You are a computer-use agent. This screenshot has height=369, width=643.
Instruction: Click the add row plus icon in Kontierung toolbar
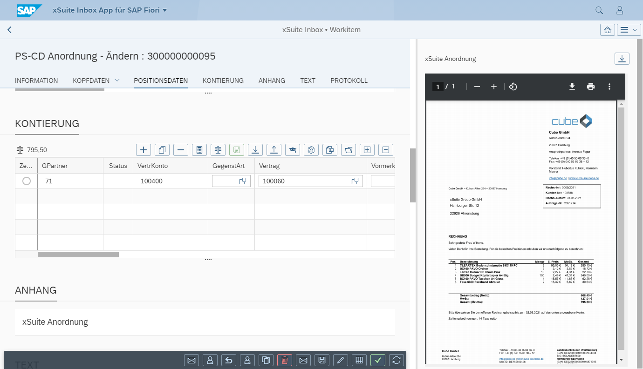coord(144,150)
